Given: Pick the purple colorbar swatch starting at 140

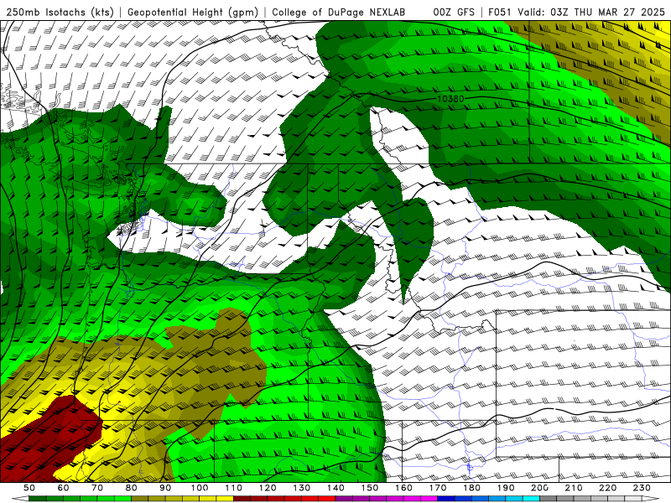Looking at the screenshot, I should pos(344,499).
